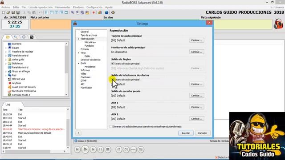The image size is (285, 160).
Task: Select Planificador in settings tree
Action: tap(86, 88)
